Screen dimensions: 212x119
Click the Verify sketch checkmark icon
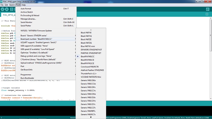coord(2,9)
